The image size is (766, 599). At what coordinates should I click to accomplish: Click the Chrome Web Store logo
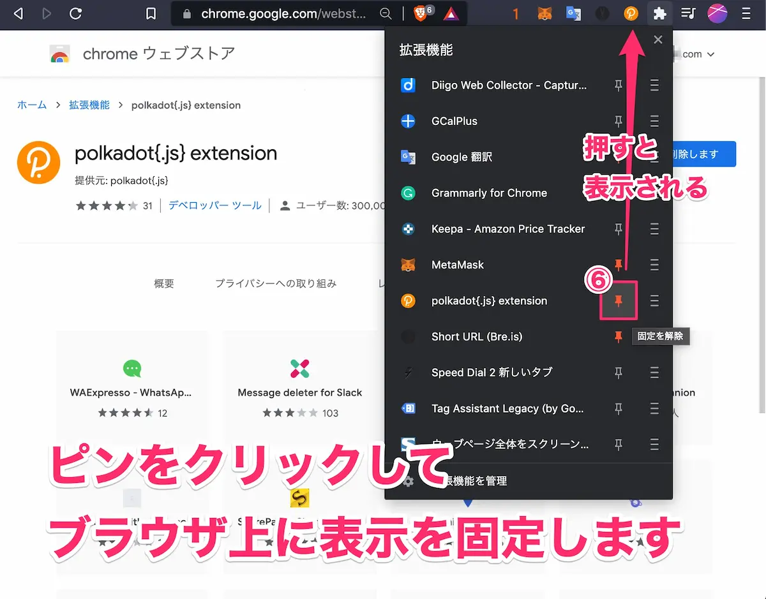60,54
